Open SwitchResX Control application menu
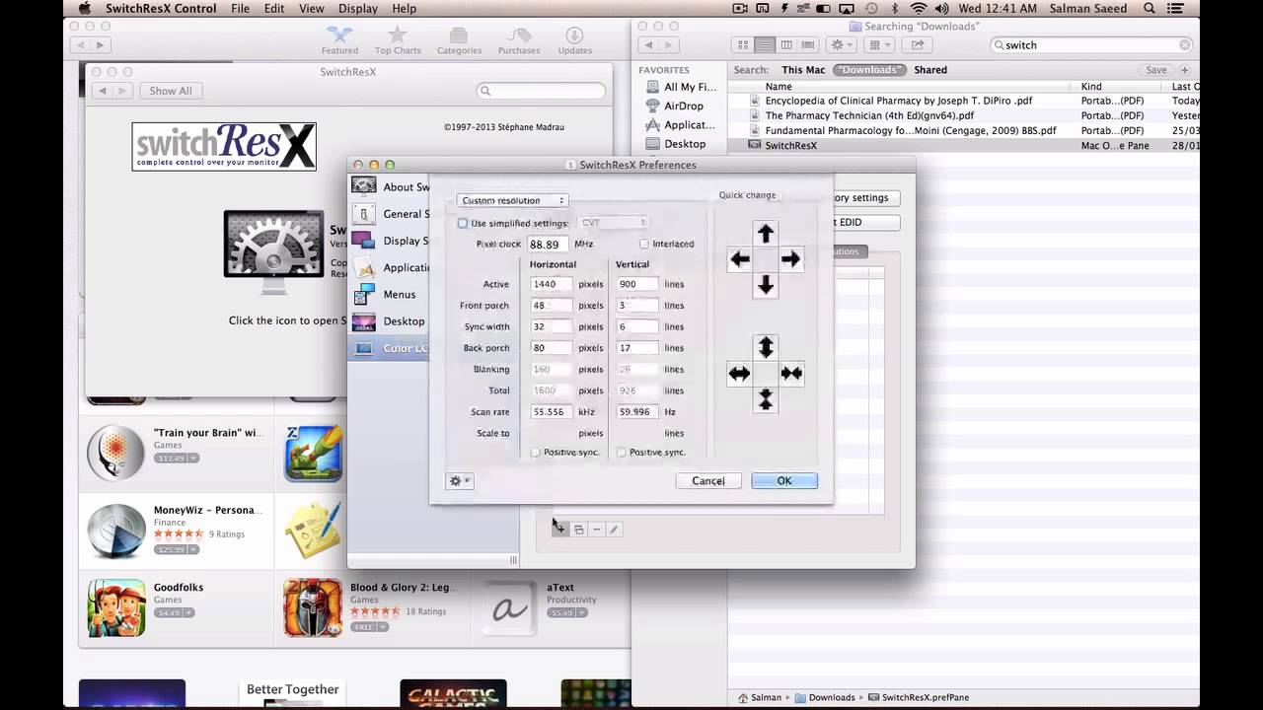This screenshot has width=1263, height=710. tap(159, 9)
